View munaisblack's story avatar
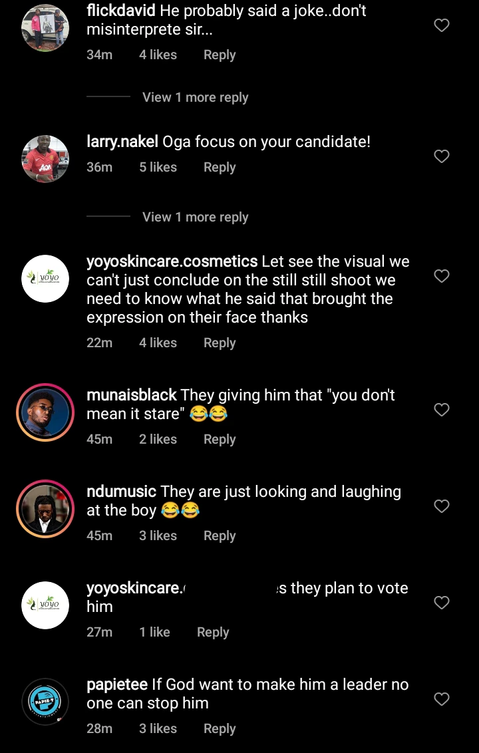Image resolution: width=479 pixels, height=753 pixels. tap(45, 412)
